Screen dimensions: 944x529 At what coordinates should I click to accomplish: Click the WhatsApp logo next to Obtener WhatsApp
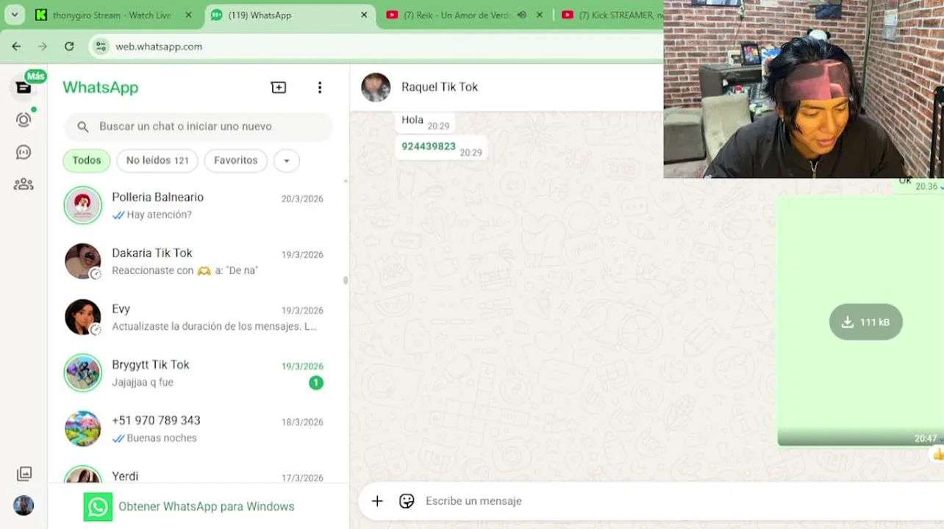coord(98,507)
